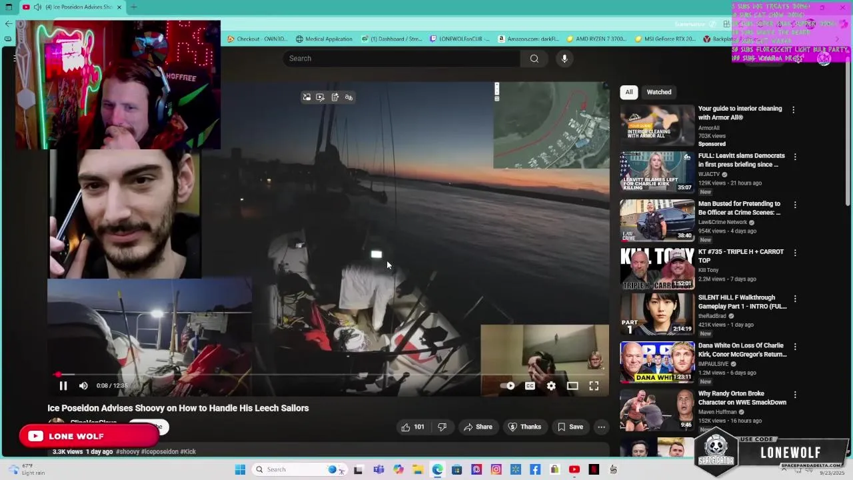This screenshot has width=853, height=480.
Task: Click the first overlay icon atop the video
Action: 307,97
